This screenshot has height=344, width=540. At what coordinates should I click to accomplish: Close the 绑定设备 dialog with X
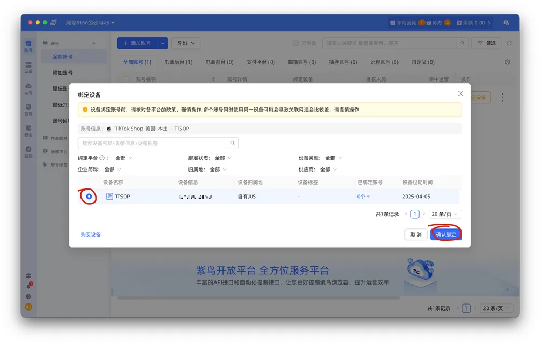(x=460, y=93)
